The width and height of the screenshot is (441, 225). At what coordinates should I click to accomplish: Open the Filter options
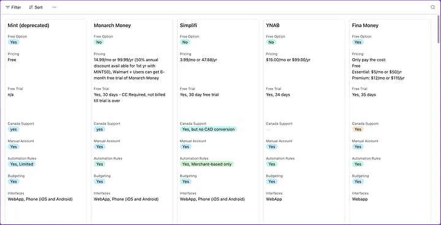pyautogui.click(x=13, y=7)
